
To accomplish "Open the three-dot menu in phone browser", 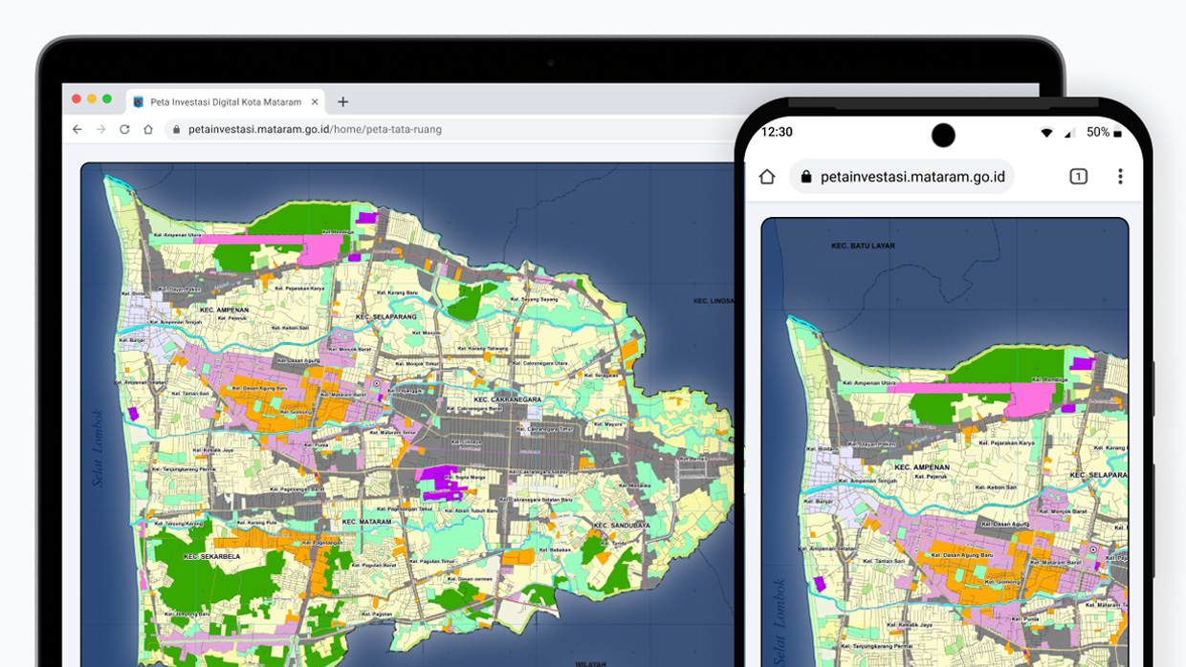I will point(1120,176).
